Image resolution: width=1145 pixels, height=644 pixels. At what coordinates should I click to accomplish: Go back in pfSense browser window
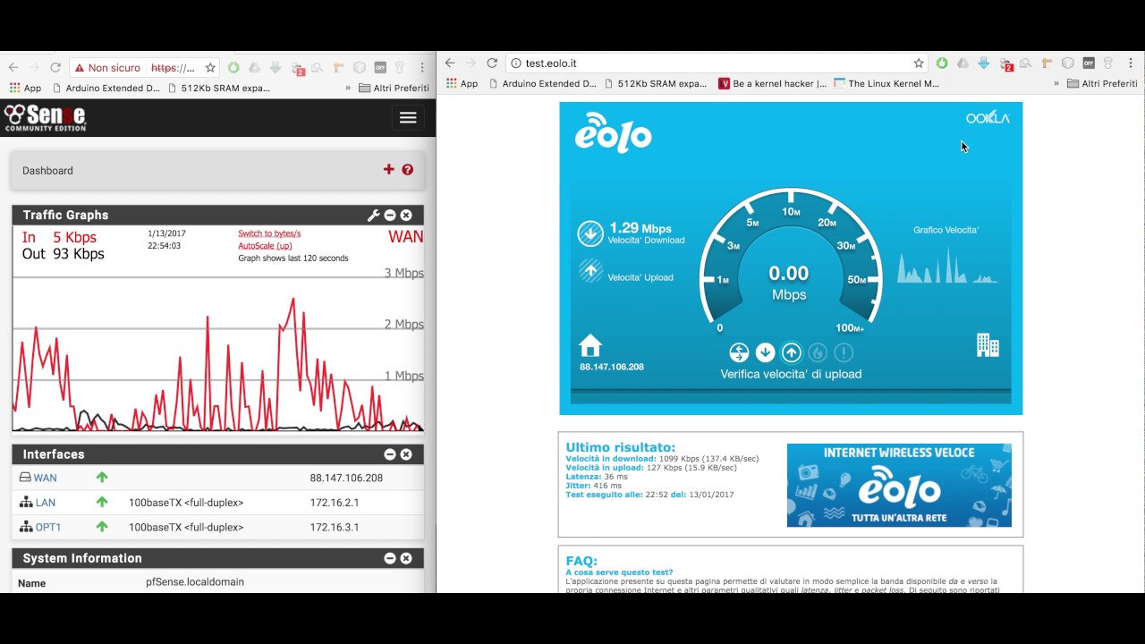tap(13, 68)
